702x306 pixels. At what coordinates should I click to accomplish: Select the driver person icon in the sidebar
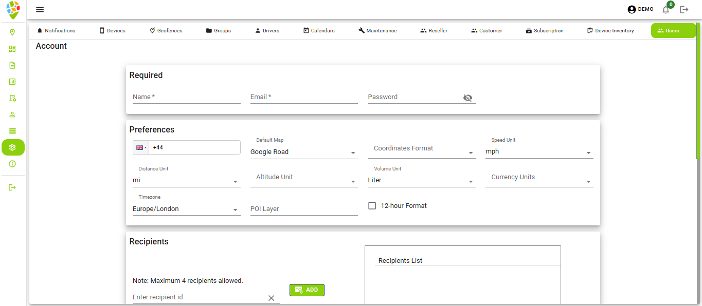(13, 114)
